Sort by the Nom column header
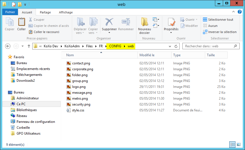Viewport: 245px width, 150px height. click(x=100, y=55)
